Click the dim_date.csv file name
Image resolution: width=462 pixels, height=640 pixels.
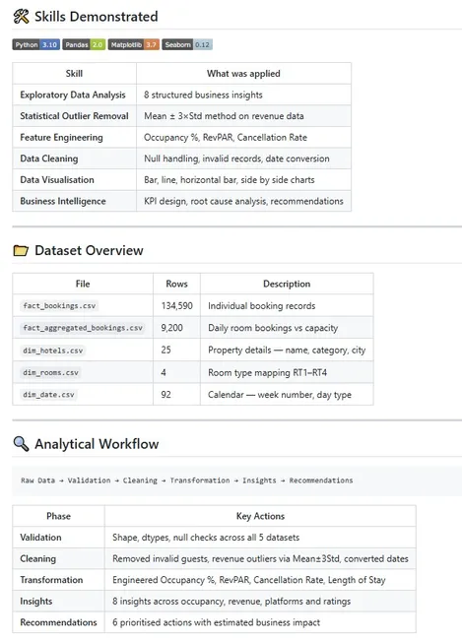coord(48,394)
